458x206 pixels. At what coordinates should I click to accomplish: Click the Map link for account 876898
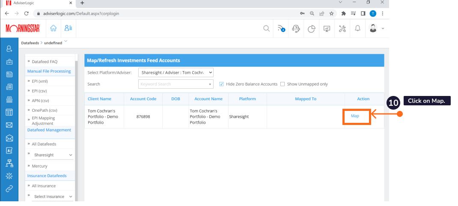[355, 116]
